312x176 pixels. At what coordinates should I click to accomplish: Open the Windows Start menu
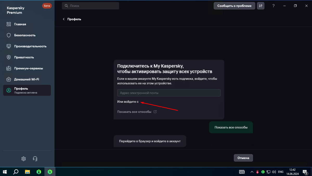click(x=5, y=172)
